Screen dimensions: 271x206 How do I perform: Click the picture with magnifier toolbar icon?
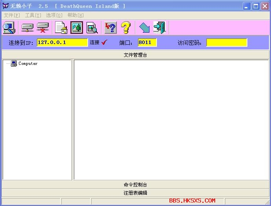(92, 28)
